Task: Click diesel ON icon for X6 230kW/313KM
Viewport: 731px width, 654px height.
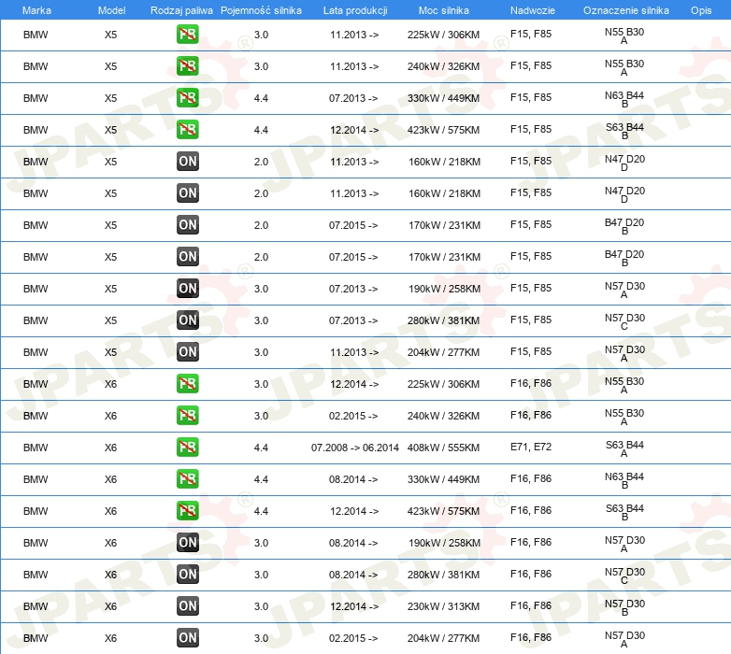Action: (x=188, y=606)
